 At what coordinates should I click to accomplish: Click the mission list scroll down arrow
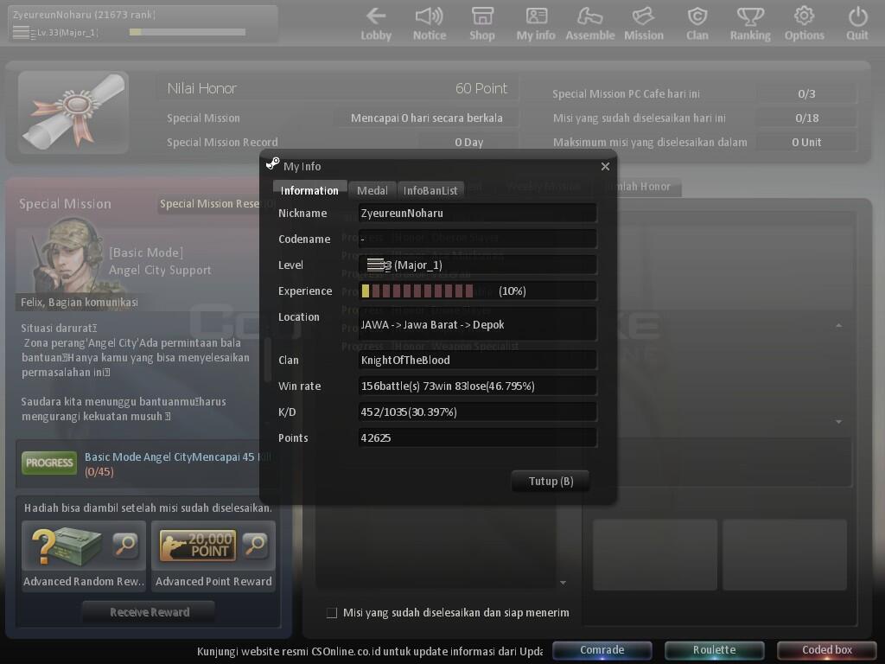tap(563, 582)
